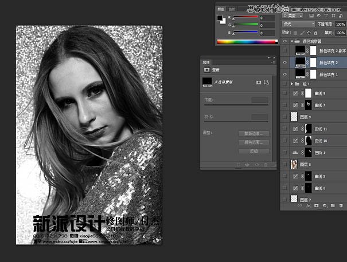The width and height of the screenshot is (347, 262).
Task: Click apply mask icon in Properties footer
Action: pos(247,165)
